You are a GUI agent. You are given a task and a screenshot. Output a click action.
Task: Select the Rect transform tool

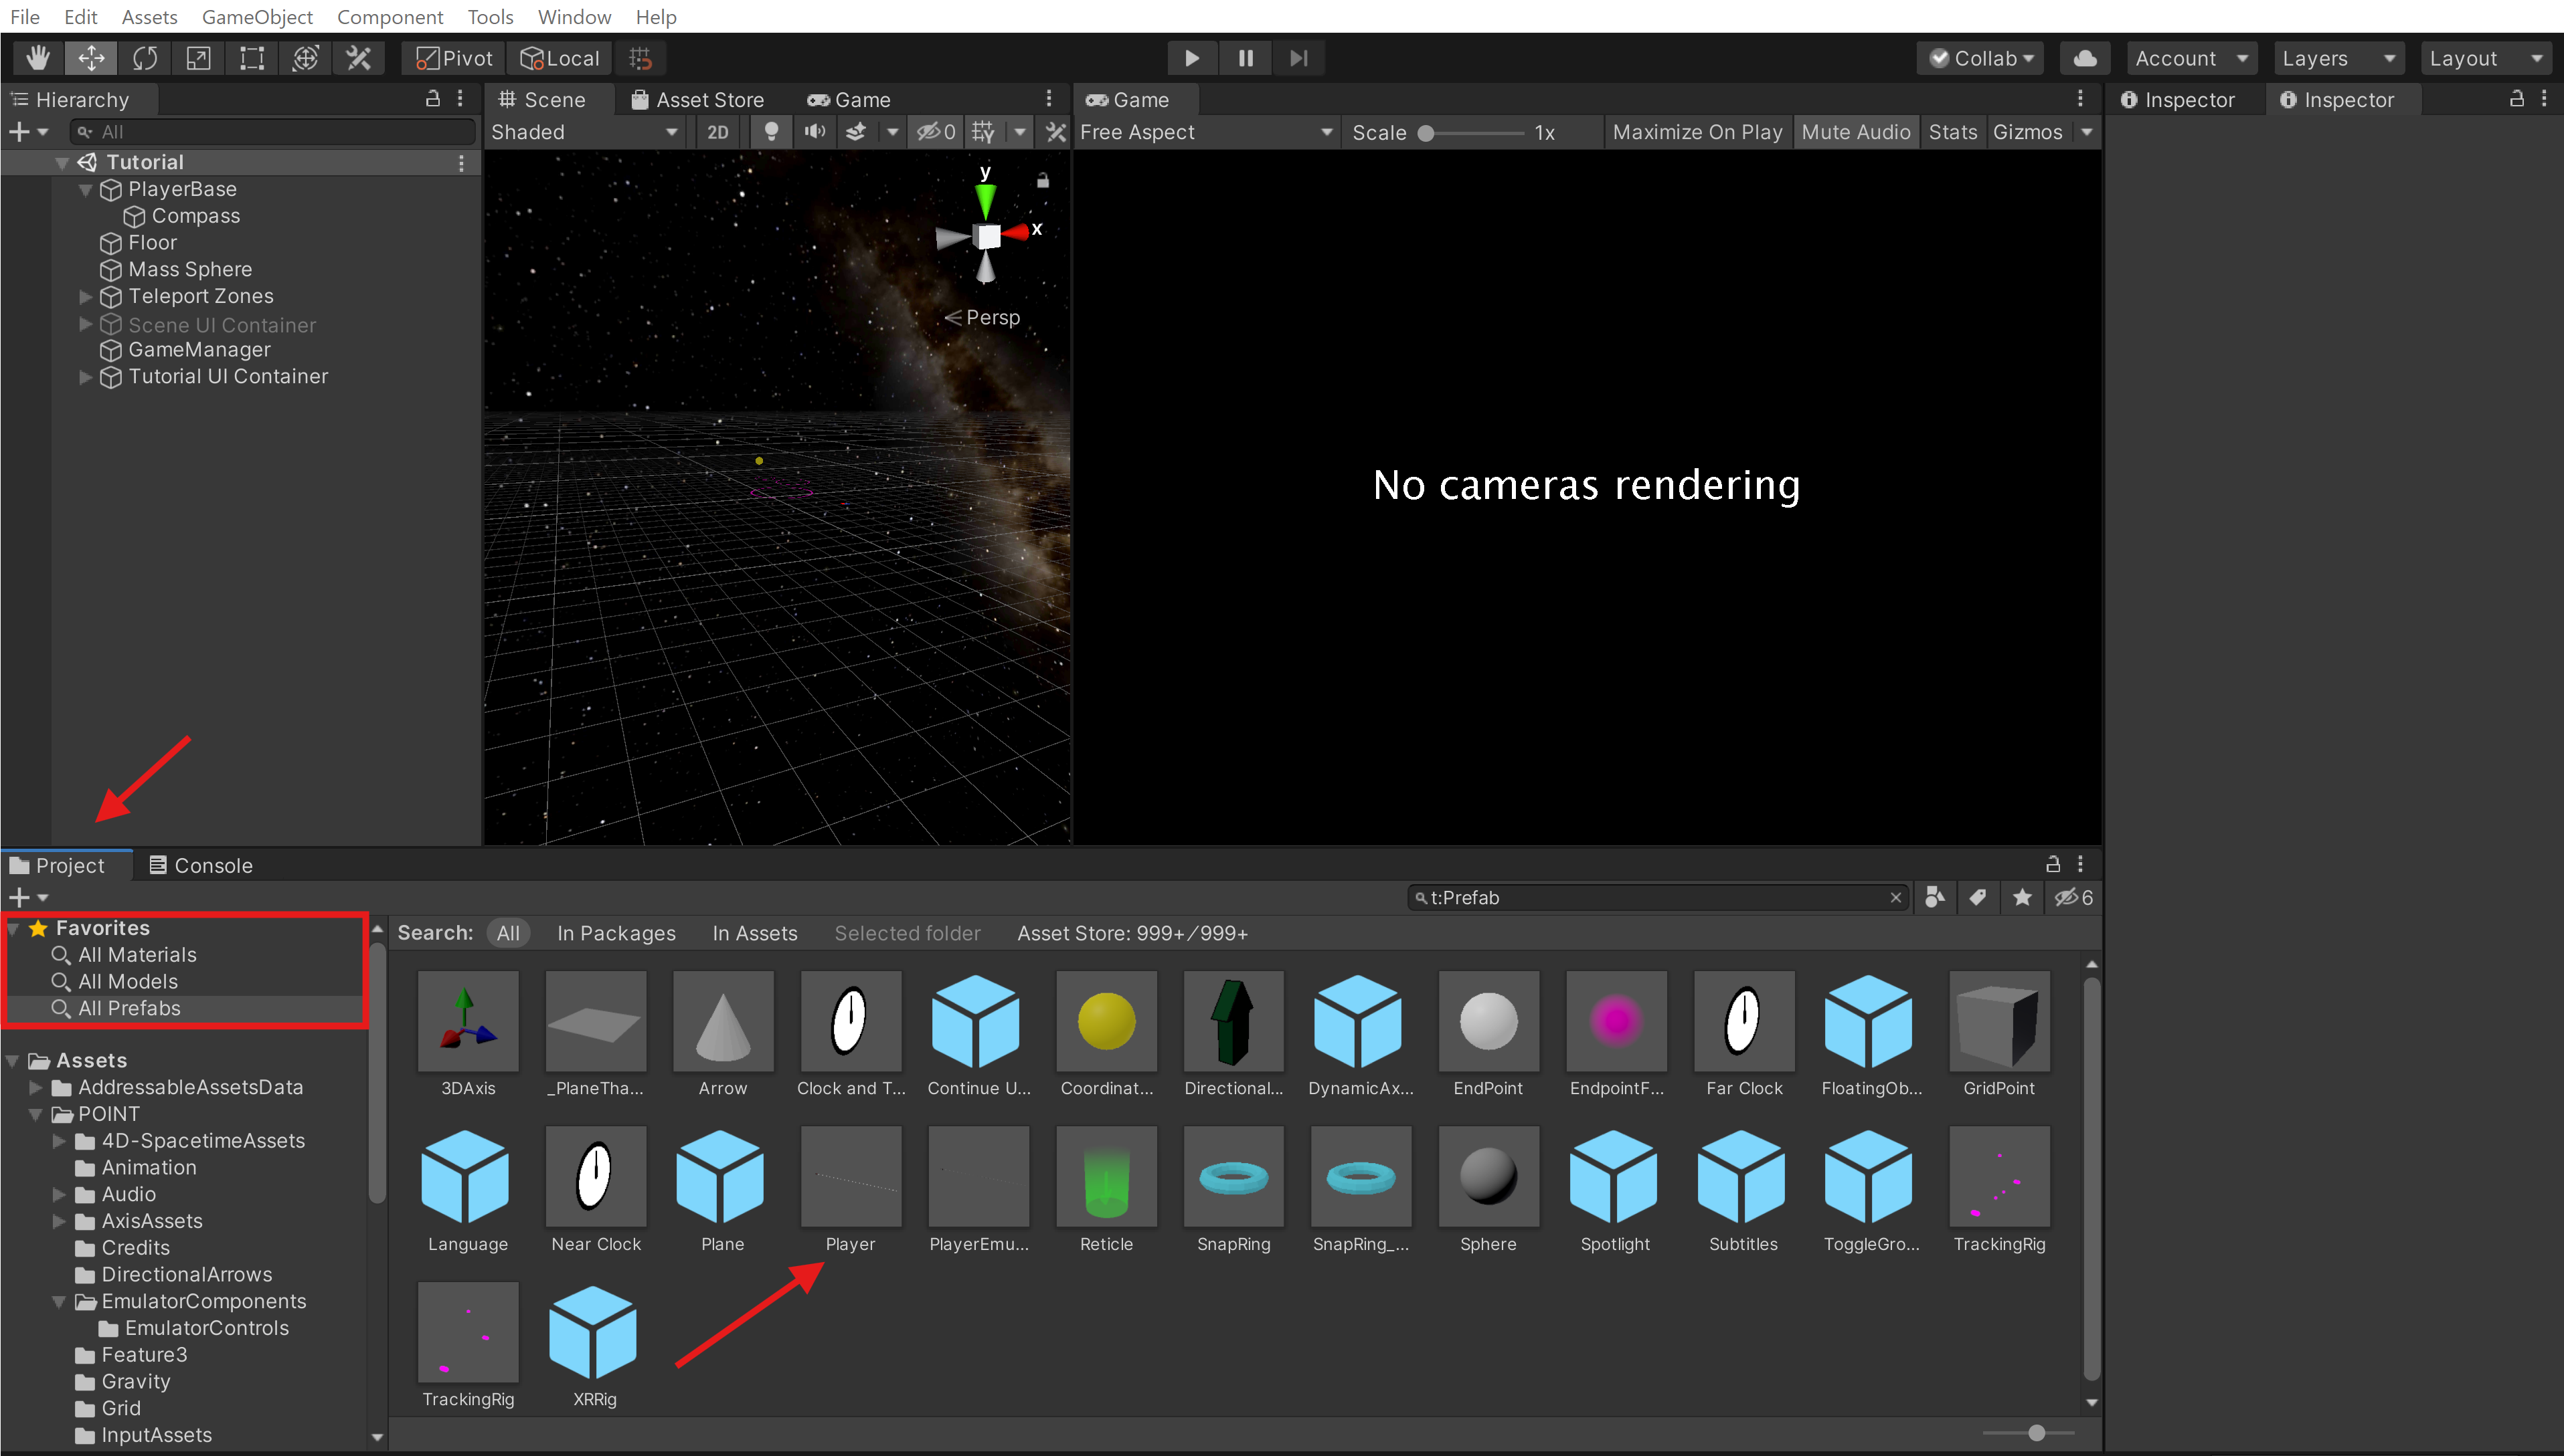[252, 58]
